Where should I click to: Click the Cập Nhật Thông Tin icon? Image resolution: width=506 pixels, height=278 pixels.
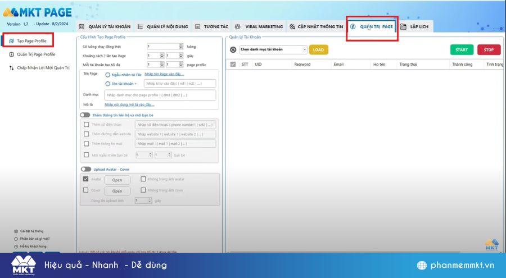[x=292, y=27]
